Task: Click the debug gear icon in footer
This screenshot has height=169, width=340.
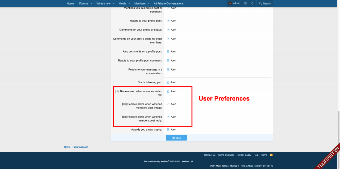Action: [272, 166]
